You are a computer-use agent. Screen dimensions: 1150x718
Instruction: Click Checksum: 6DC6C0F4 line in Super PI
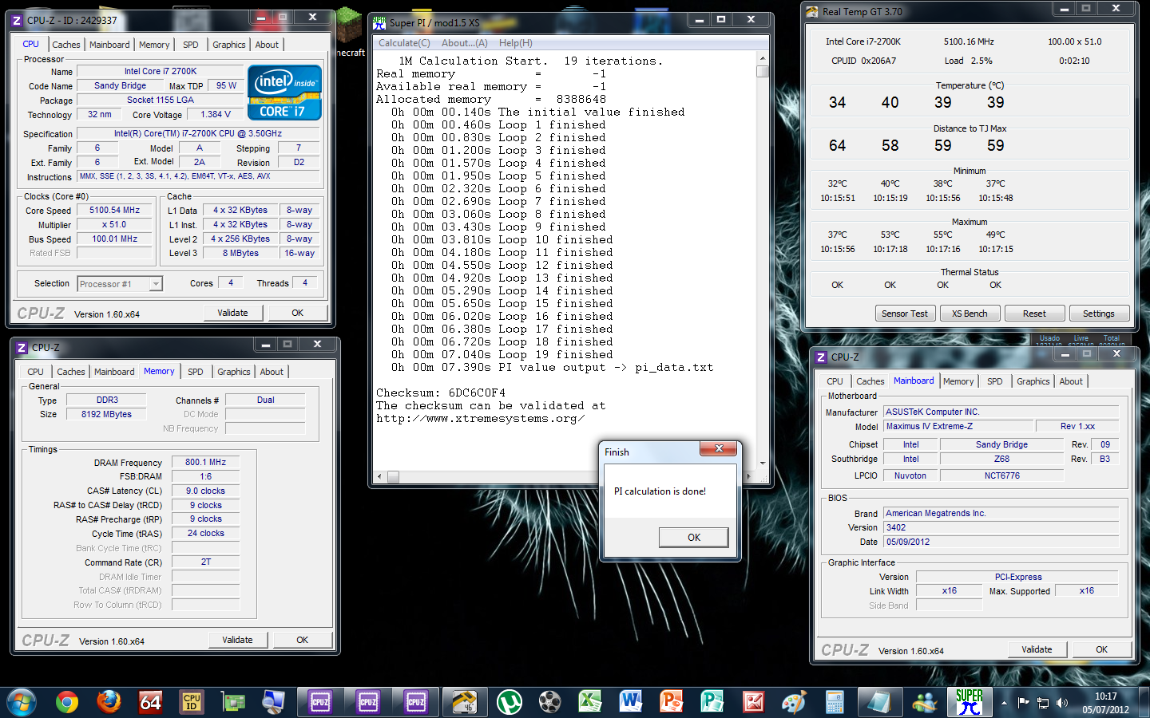[x=441, y=393]
